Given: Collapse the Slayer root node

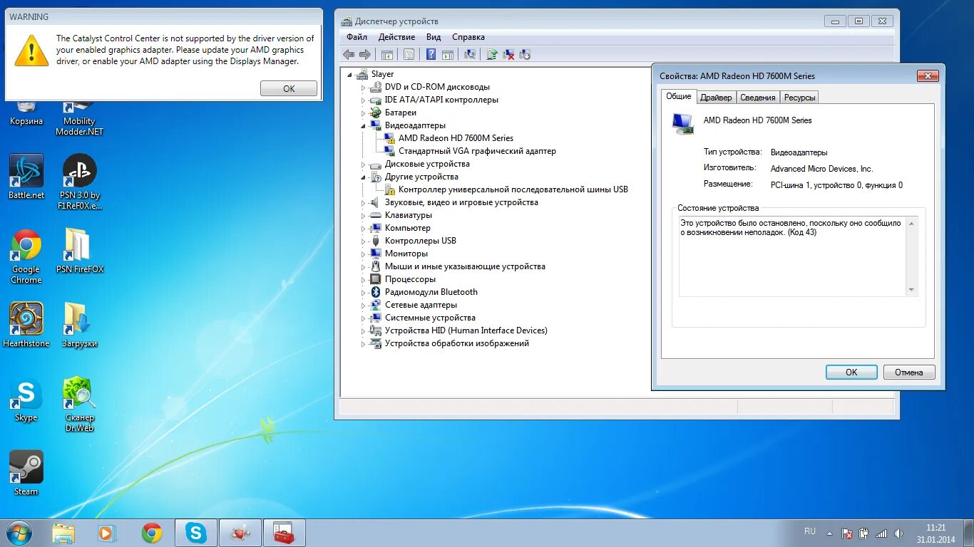Looking at the screenshot, I should click(349, 74).
